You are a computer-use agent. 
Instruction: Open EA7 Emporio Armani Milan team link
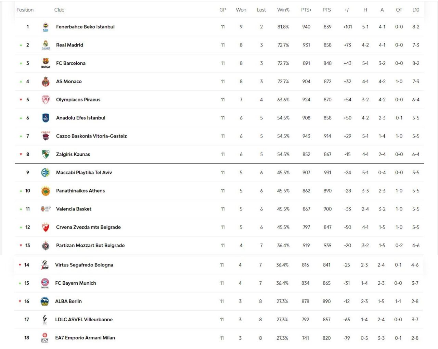85,338
